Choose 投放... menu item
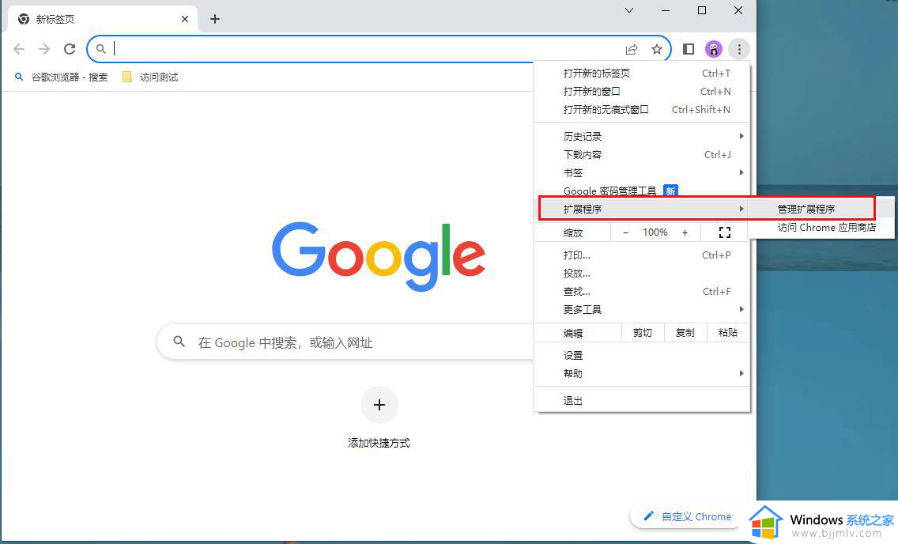 pos(641,274)
